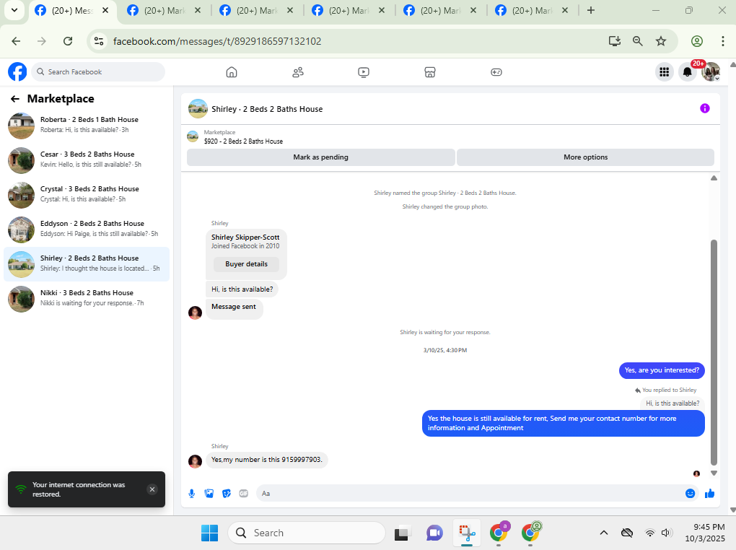The height and width of the screenshot is (550, 736).
Task: Click the chat scroll down arrow
Action: pyautogui.click(x=714, y=473)
